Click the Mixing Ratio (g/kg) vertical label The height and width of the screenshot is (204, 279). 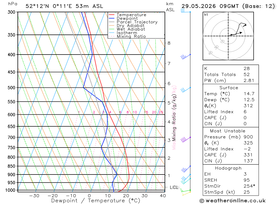pyautogui.click(x=174, y=118)
